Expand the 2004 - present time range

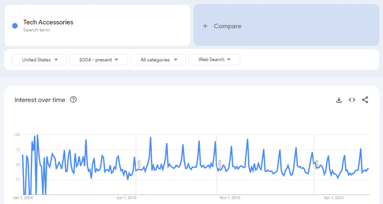click(98, 59)
